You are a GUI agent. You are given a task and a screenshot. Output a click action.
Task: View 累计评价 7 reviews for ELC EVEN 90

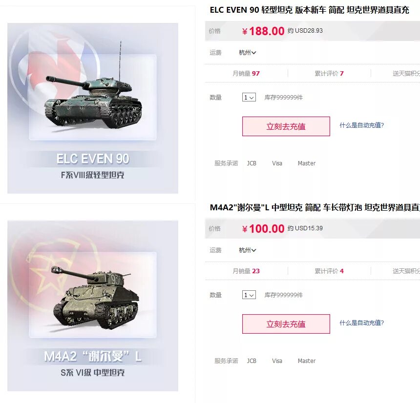[x=329, y=73]
